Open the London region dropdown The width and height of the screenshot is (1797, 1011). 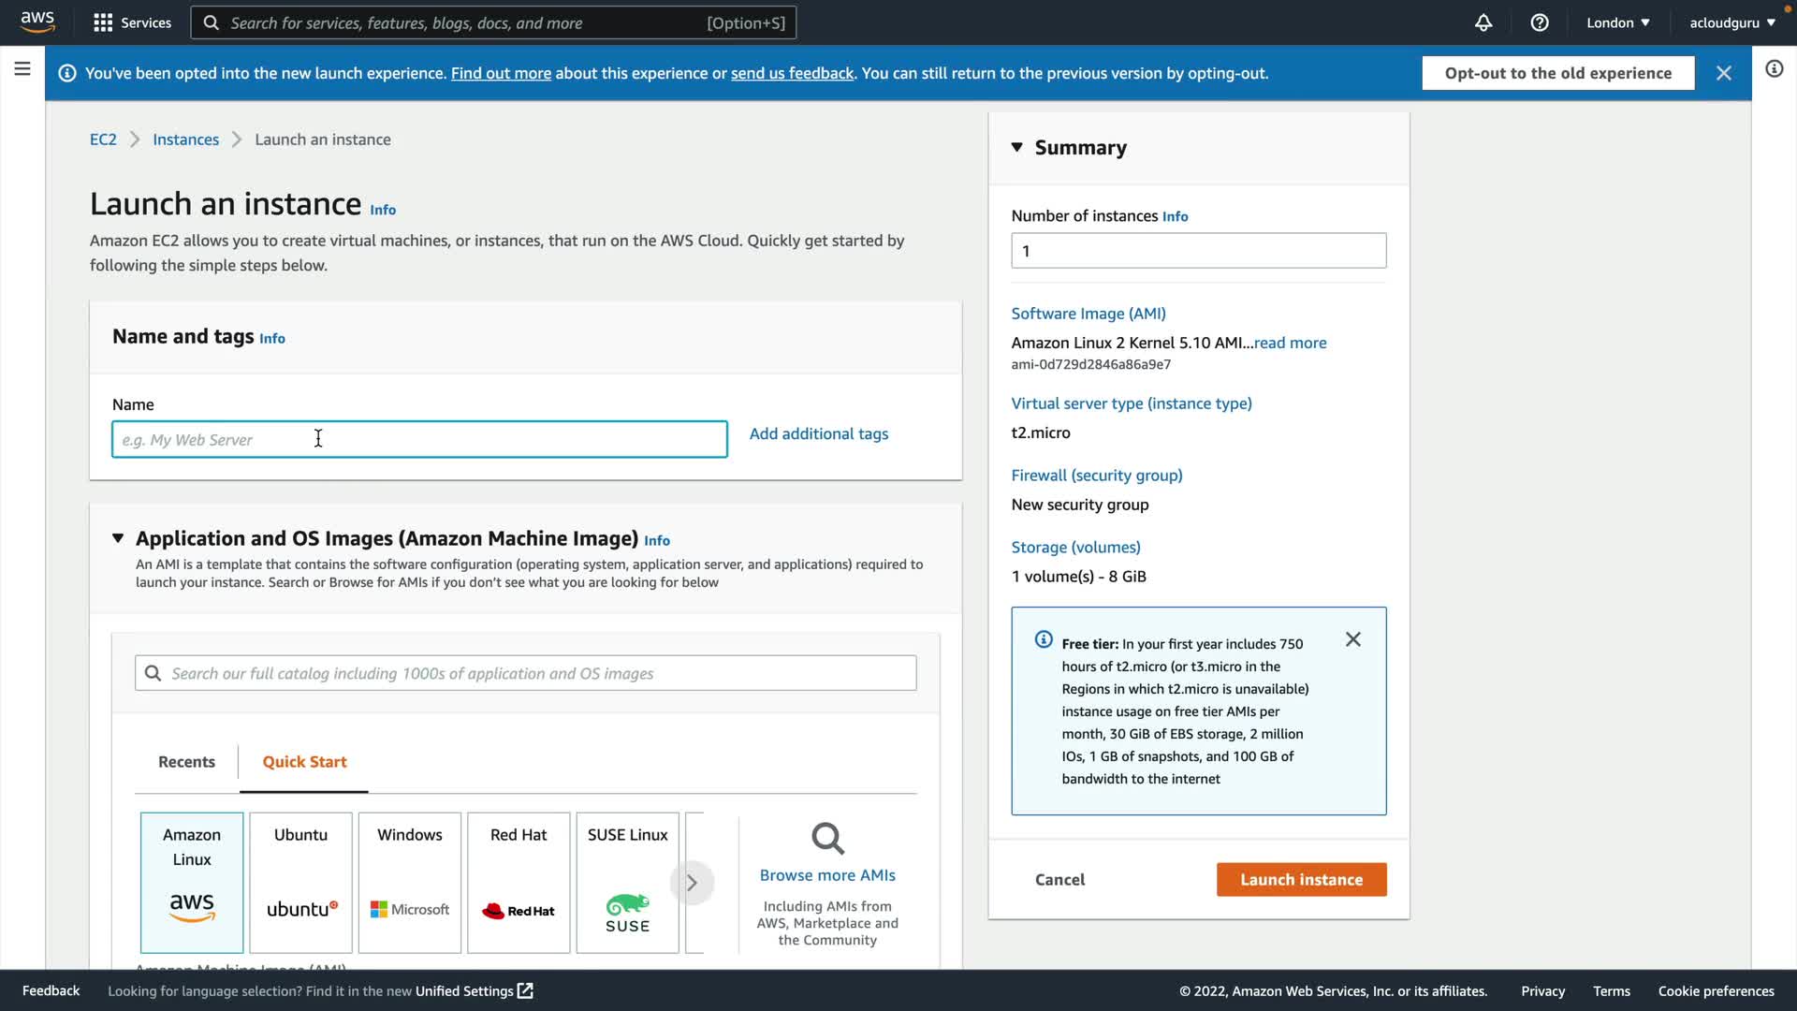click(1618, 22)
